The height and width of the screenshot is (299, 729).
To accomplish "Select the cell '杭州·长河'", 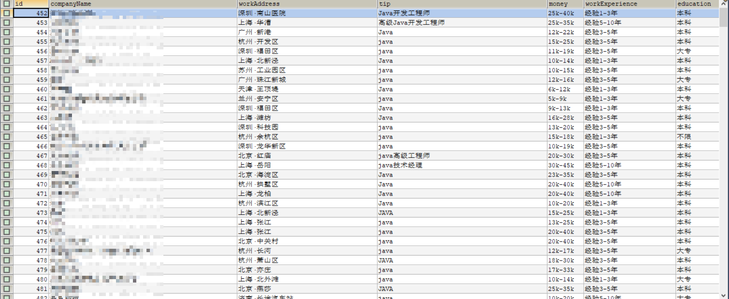I will tap(307, 250).
